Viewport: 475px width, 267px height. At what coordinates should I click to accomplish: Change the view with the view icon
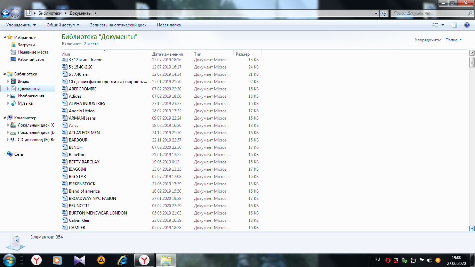435,25
